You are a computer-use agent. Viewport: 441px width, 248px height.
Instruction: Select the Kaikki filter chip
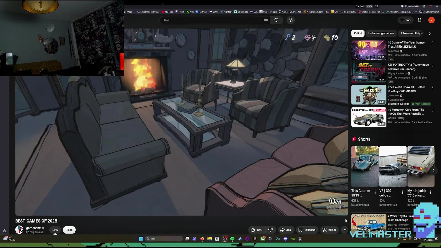[x=358, y=33]
